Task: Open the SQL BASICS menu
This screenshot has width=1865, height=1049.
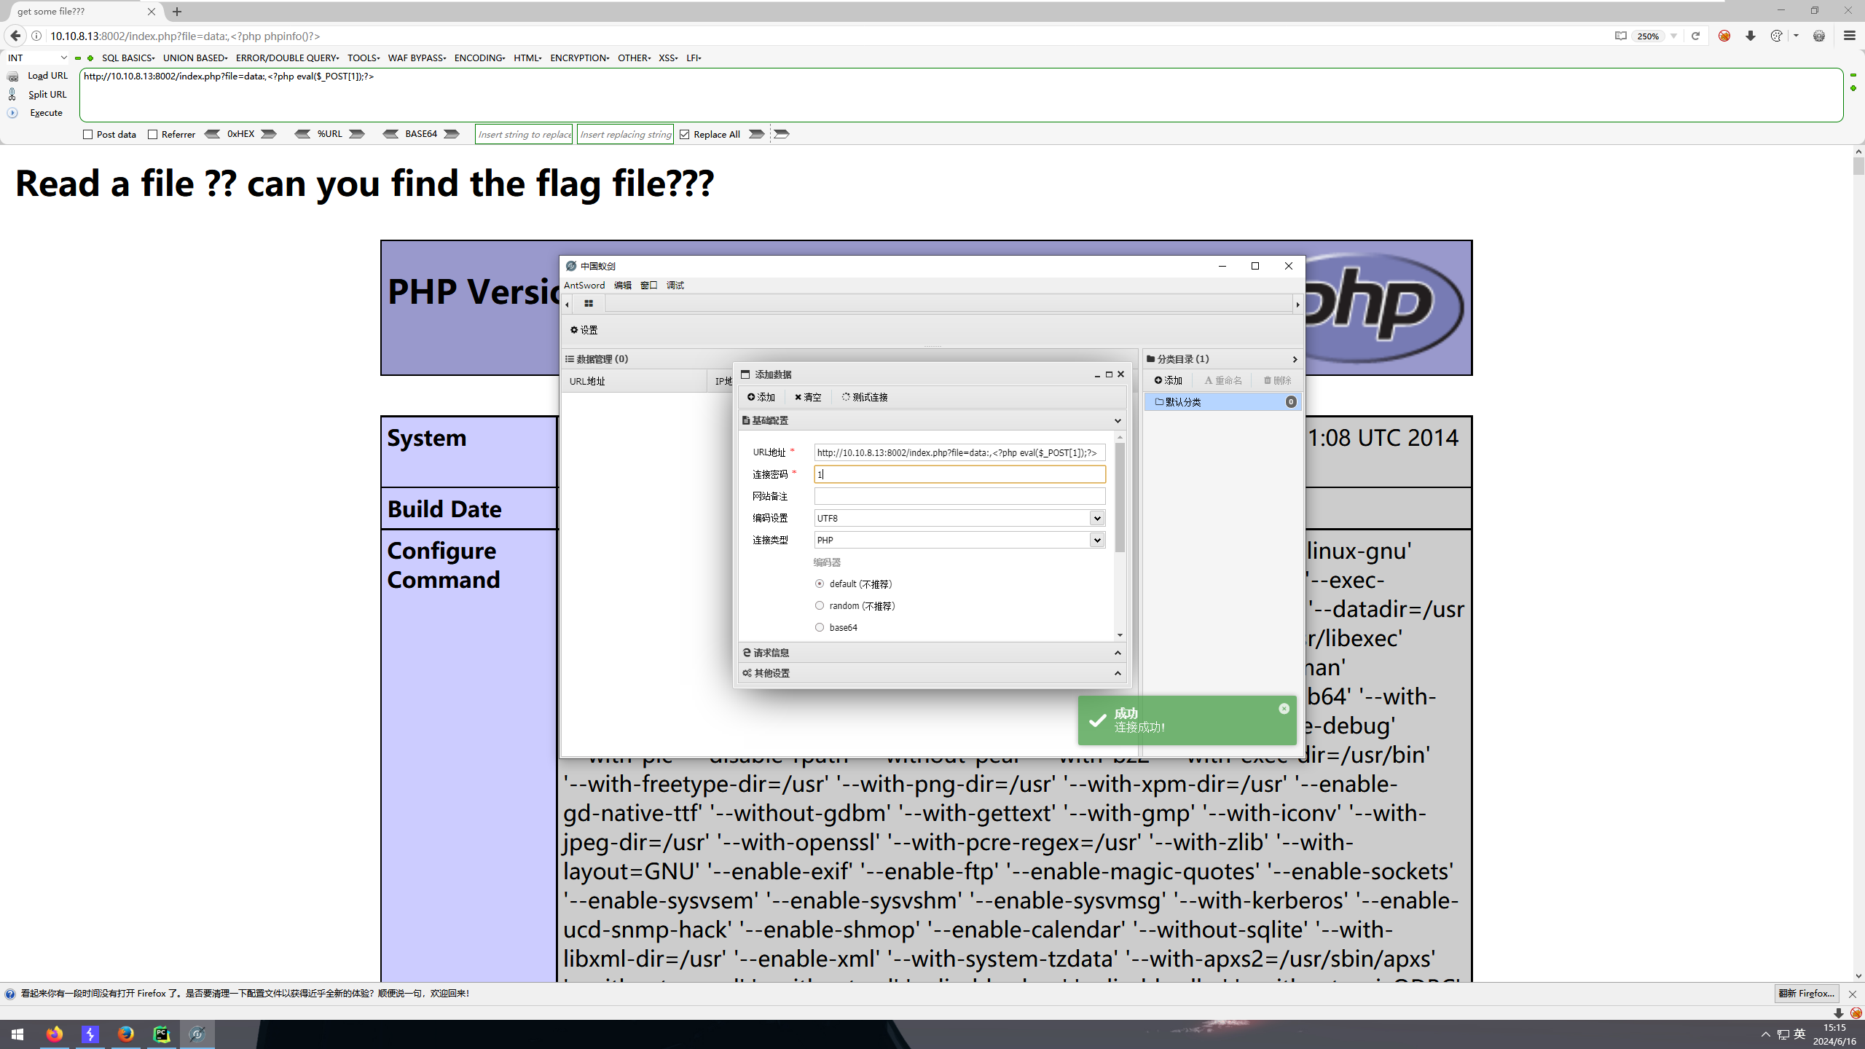Action: coord(128,58)
